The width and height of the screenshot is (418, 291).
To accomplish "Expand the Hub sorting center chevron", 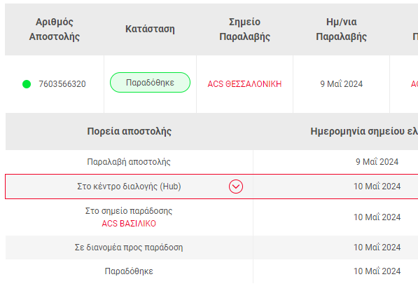I will [x=236, y=187].
